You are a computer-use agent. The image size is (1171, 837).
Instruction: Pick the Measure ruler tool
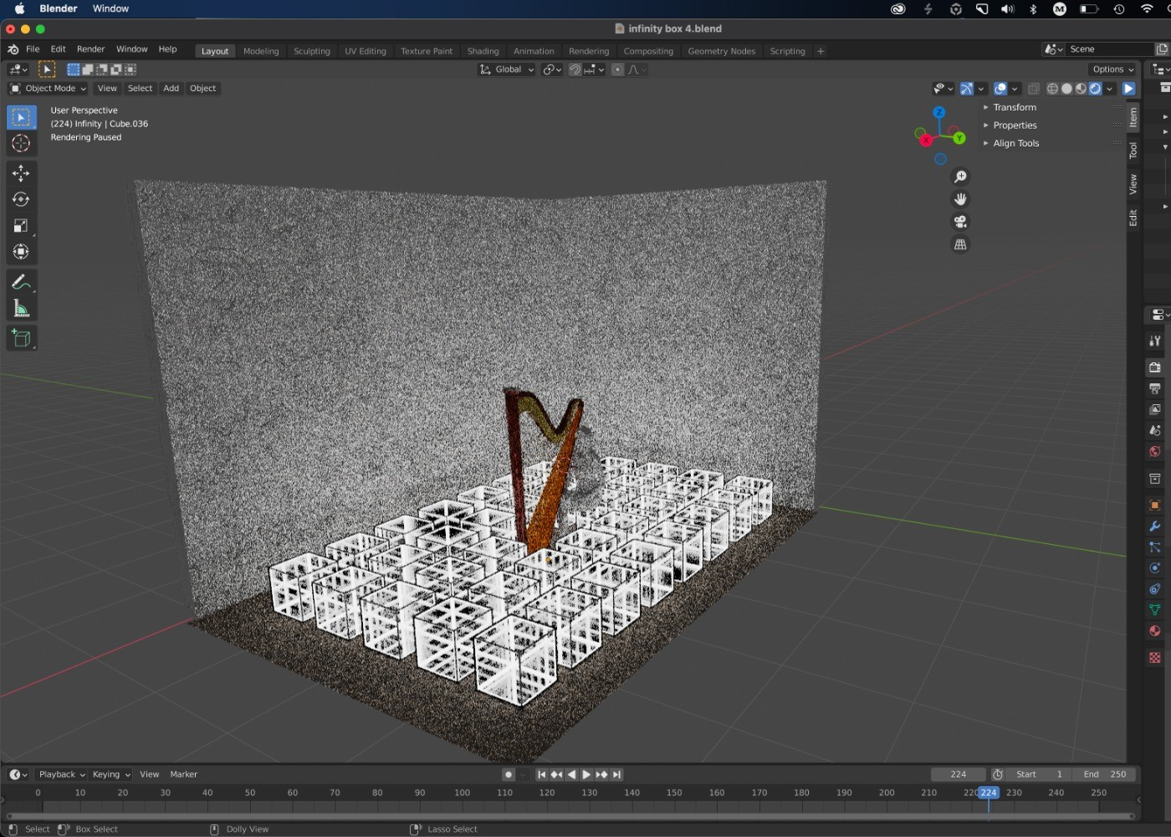[21, 310]
